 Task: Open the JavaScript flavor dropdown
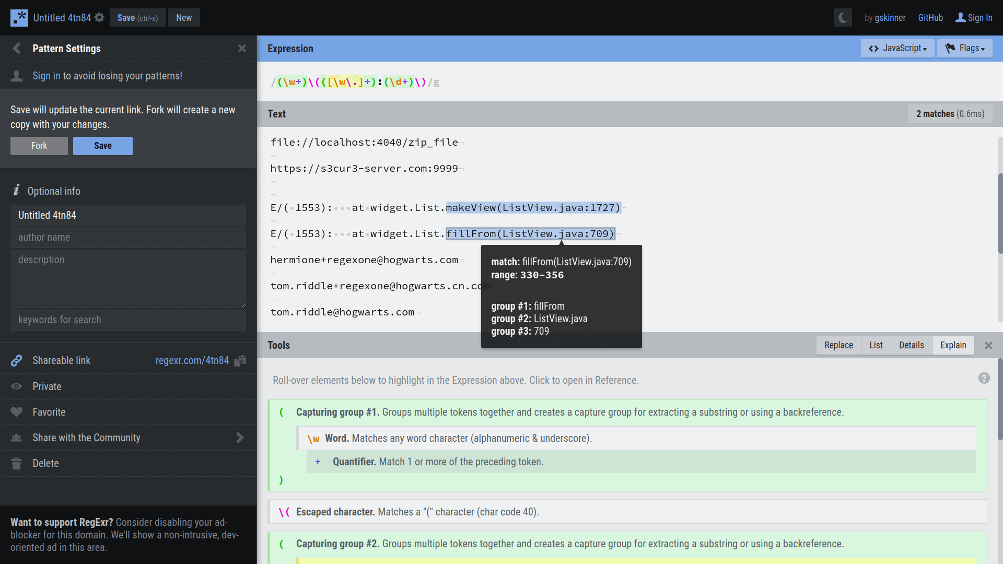point(897,49)
